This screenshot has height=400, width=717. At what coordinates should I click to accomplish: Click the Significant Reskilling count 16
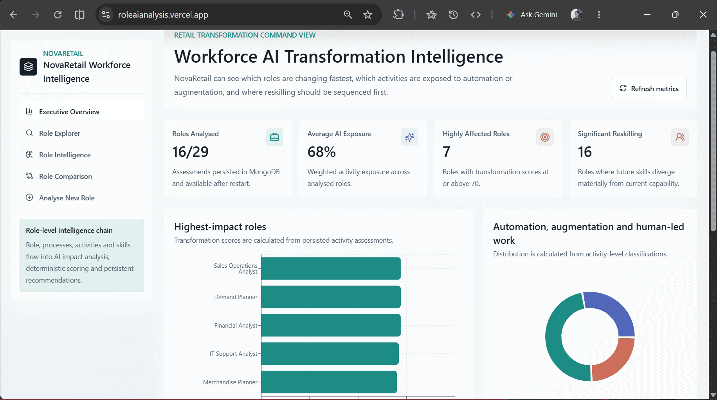coord(585,152)
